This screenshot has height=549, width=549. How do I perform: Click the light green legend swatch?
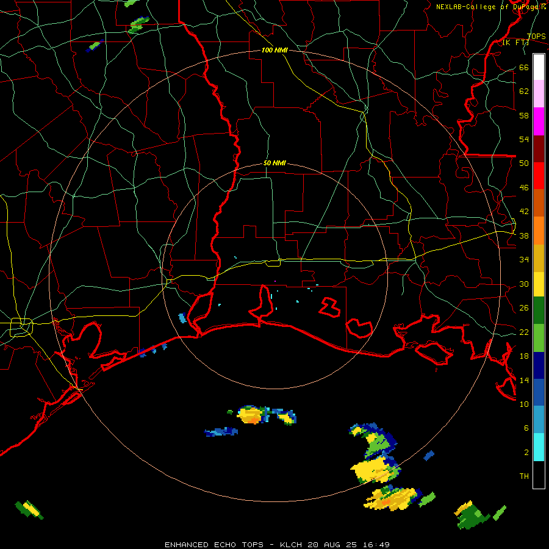(x=539, y=338)
